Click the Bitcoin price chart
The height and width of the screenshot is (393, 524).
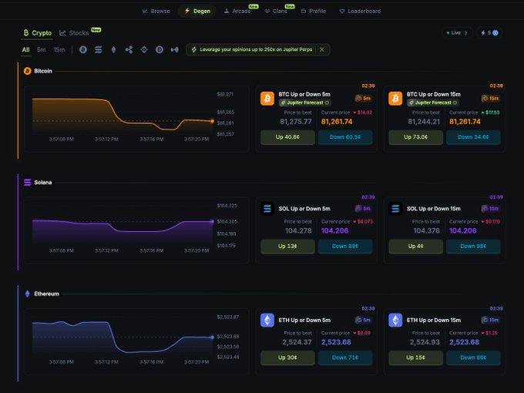(136, 119)
